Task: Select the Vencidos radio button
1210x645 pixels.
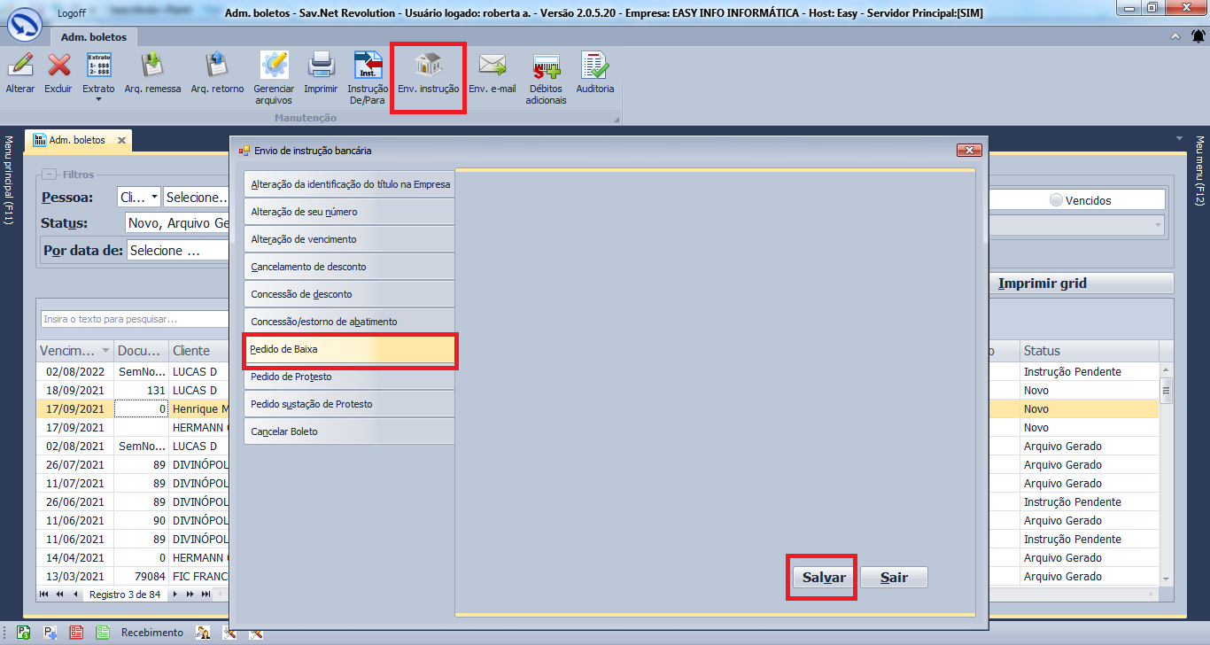Action: click(1056, 200)
